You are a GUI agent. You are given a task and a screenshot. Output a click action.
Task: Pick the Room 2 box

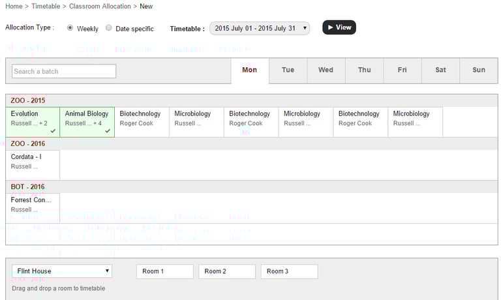[227, 271]
